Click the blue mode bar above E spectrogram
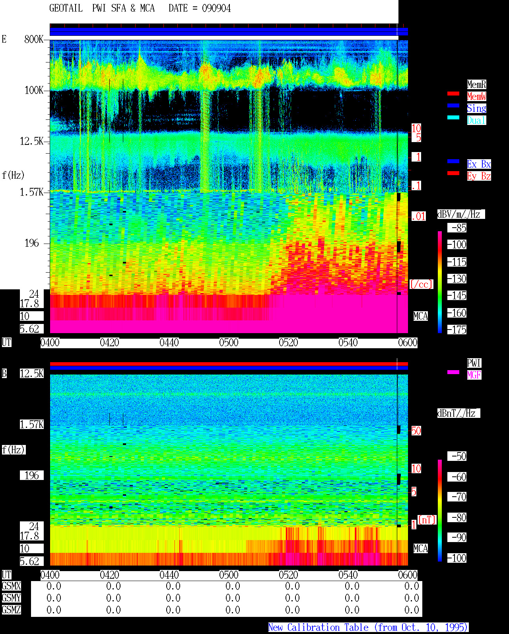The width and height of the screenshot is (509, 634). coord(229,32)
